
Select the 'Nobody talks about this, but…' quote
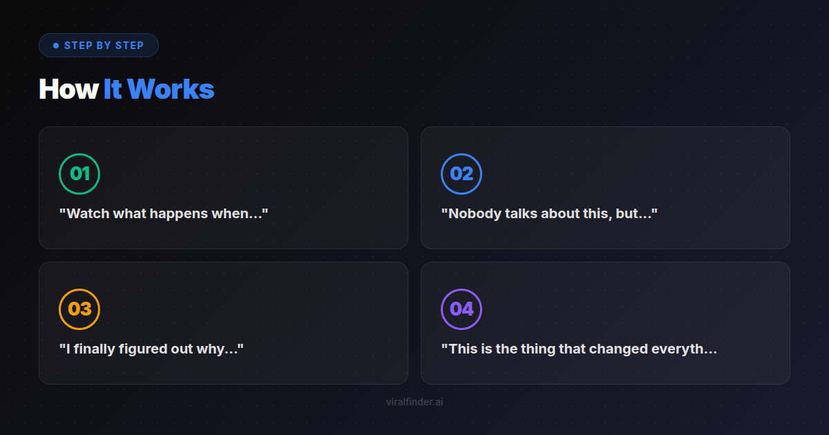pos(549,213)
